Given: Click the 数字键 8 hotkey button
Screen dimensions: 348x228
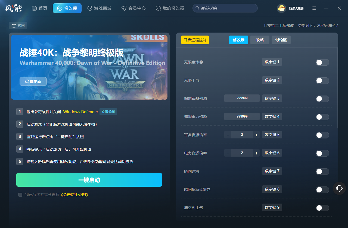Looking at the screenshot, I should pyautogui.click(x=272, y=189).
